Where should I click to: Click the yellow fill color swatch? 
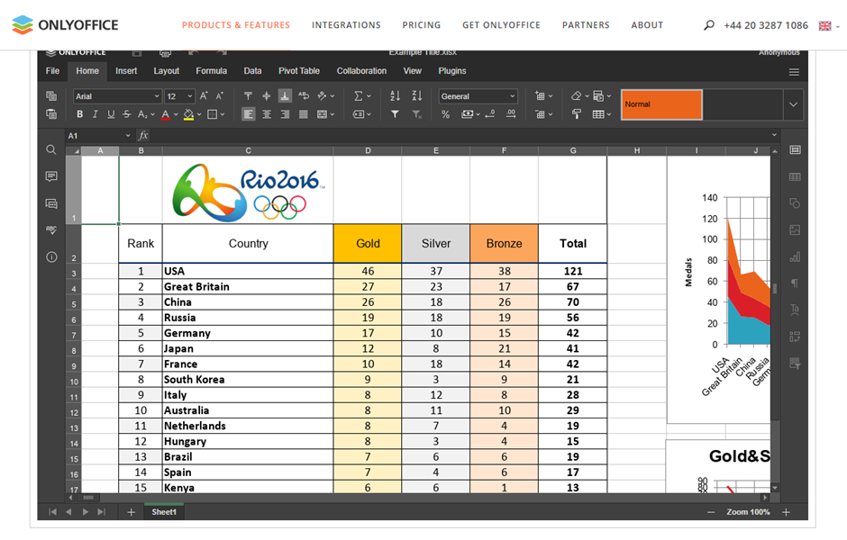point(188,114)
